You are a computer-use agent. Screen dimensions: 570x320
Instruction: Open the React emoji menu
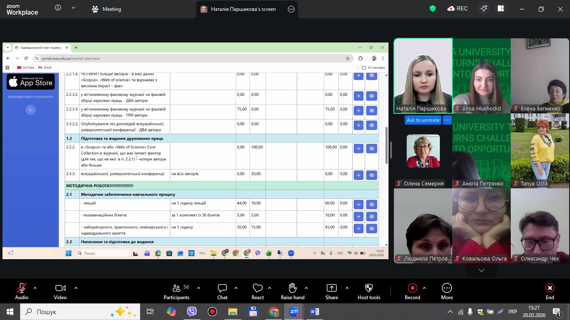point(257,291)
